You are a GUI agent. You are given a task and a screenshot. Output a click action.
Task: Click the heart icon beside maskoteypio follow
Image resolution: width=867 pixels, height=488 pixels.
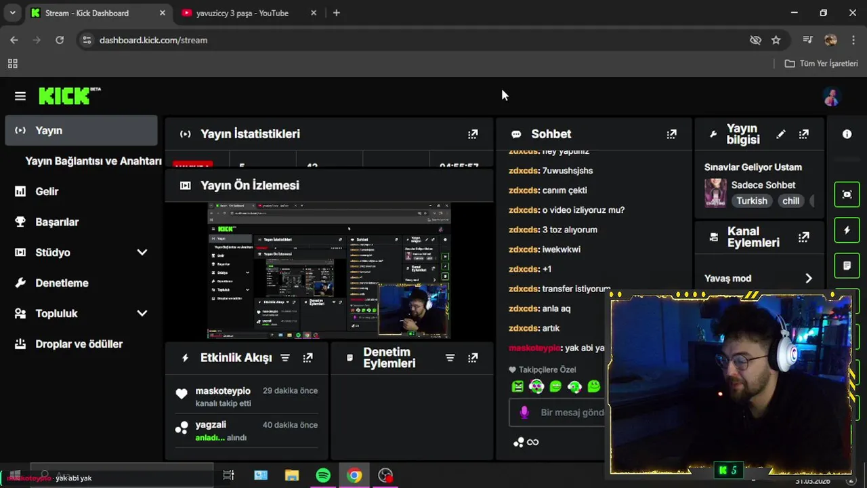click(181, 394)
